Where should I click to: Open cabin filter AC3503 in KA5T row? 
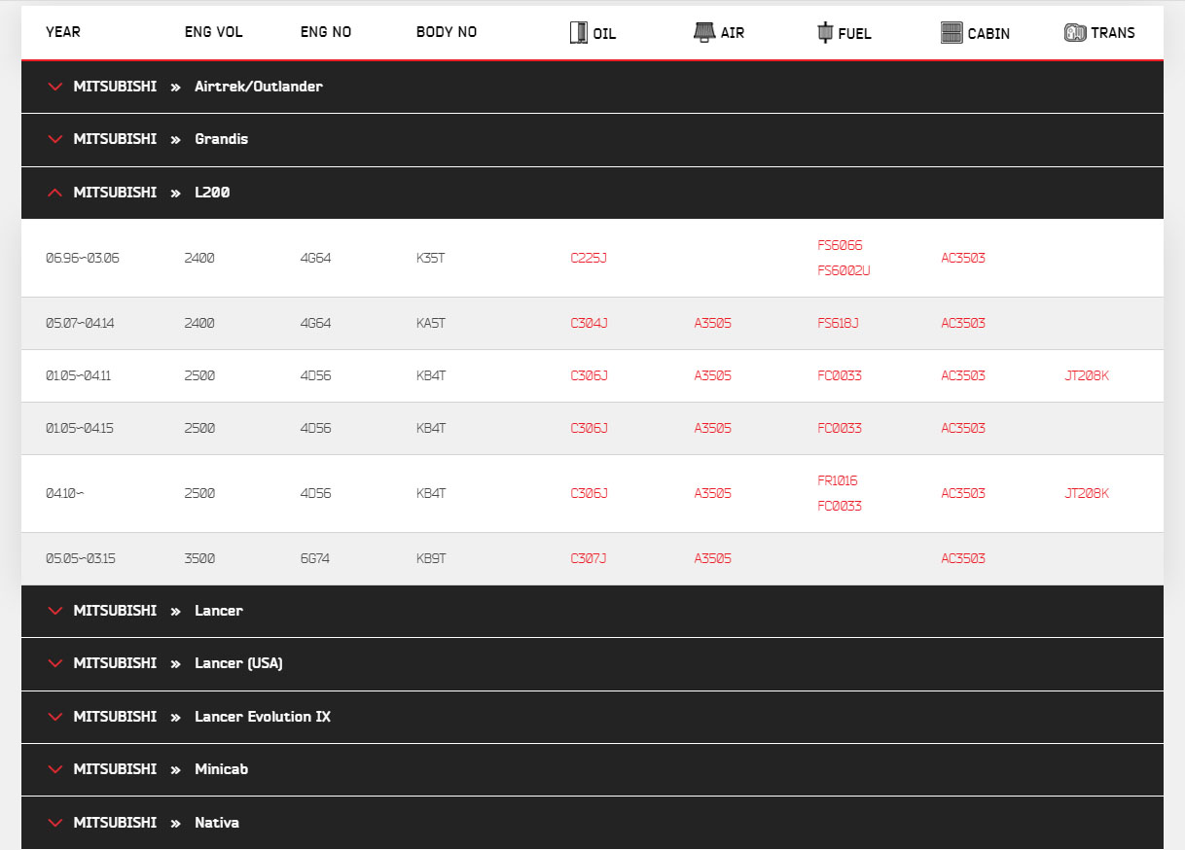pyautogui.click(x=963, y=323)
